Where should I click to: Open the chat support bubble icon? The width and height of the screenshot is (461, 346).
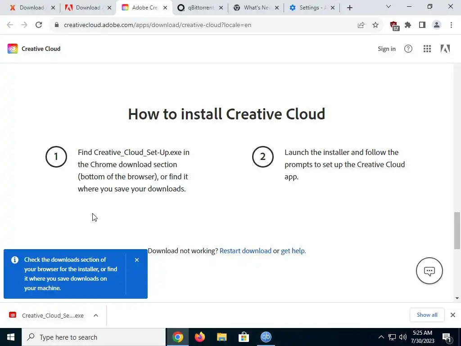(x=429, y=271)
